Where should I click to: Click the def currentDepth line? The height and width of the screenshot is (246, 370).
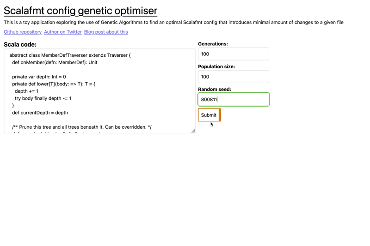click(40, 113)
